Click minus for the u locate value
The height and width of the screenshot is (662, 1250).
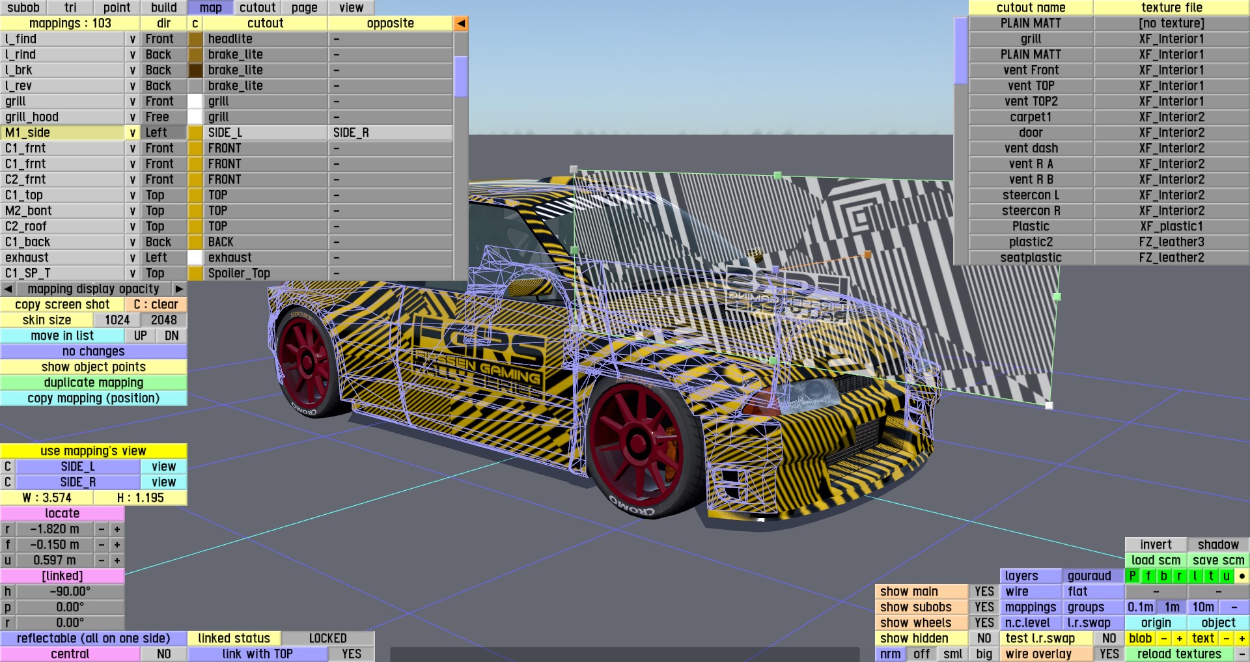pyautogui.click(x=102, y=560)
